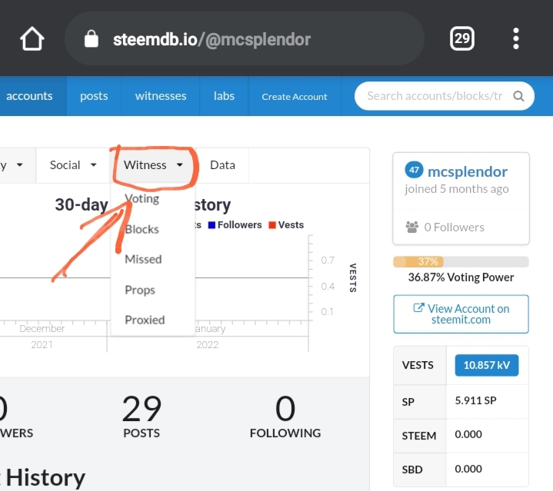Open the posts nav item

click(94, 96)
